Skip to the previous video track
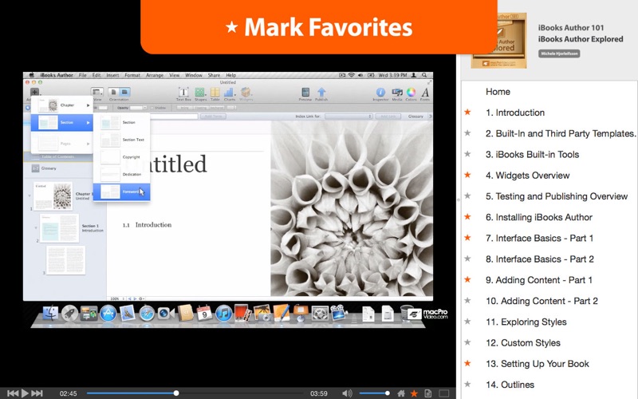 click(13, 393)
